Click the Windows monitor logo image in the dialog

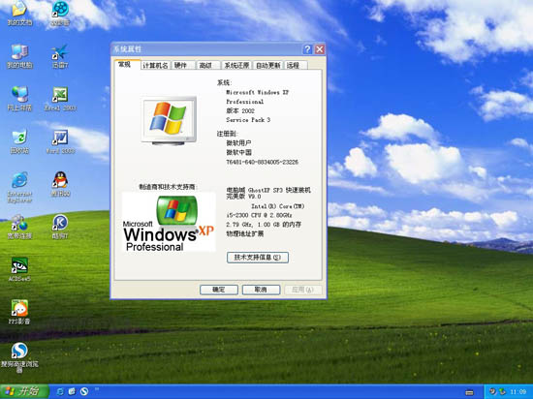tap(169, 121)
